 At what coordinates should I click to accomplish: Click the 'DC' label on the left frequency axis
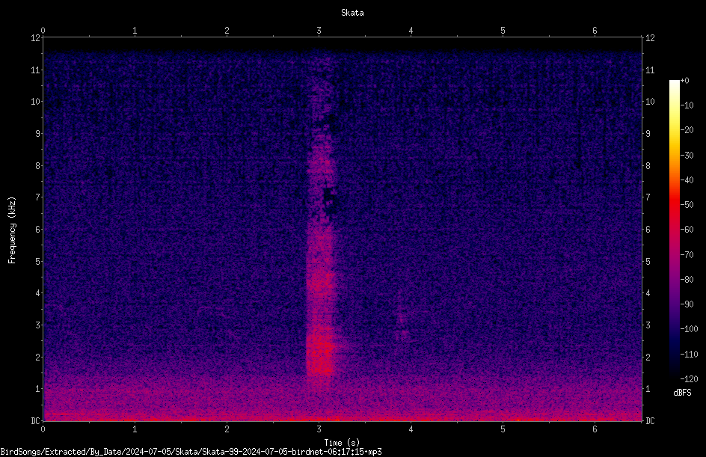click(x=35, y=420)
